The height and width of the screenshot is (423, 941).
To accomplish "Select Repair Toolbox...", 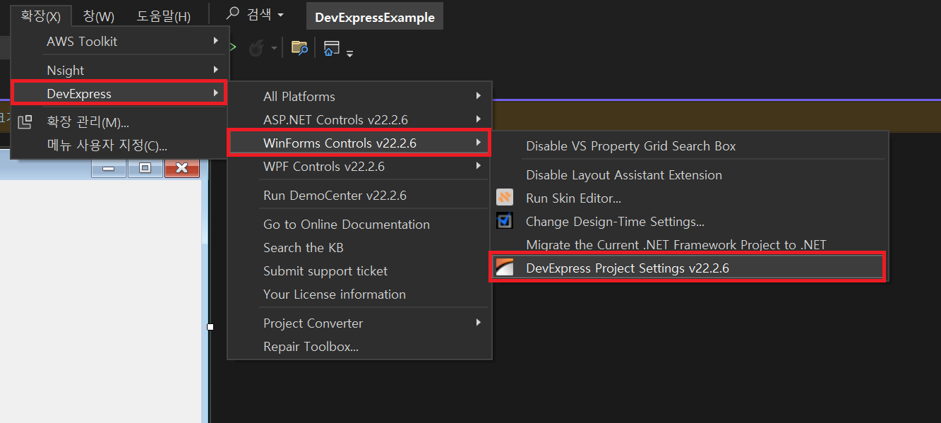I will (359, 347).
